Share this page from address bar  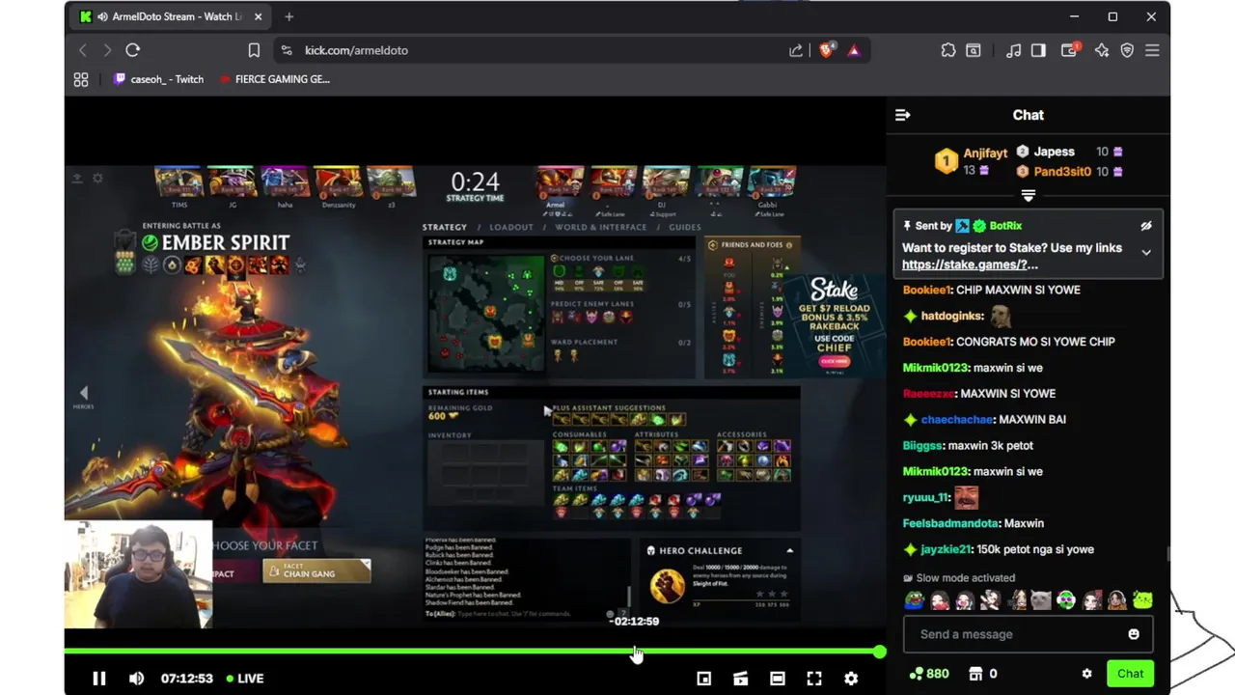coord(796,50)
